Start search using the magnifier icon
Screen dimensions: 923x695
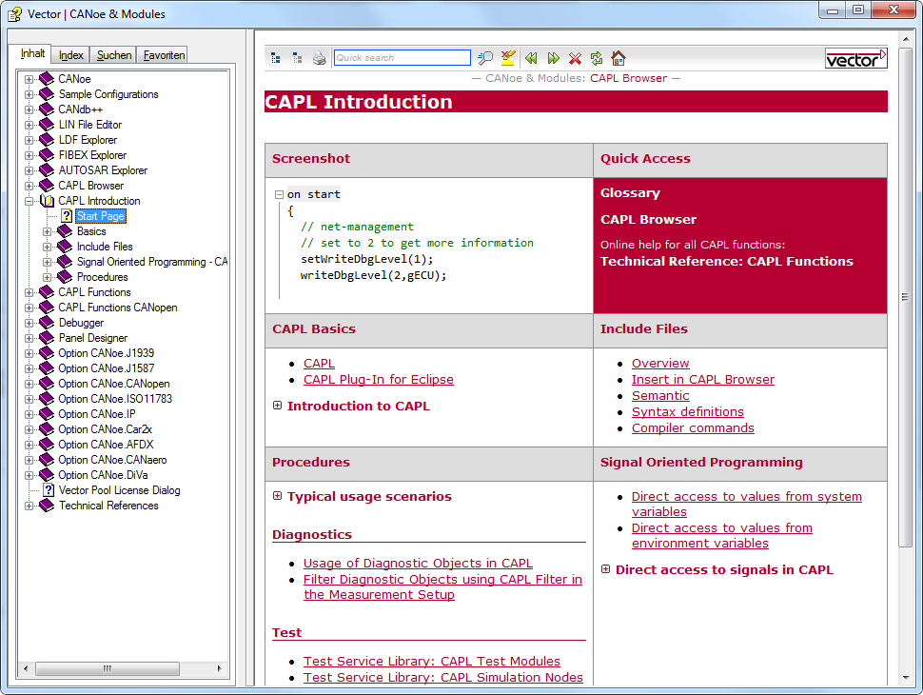pos(484,57)
